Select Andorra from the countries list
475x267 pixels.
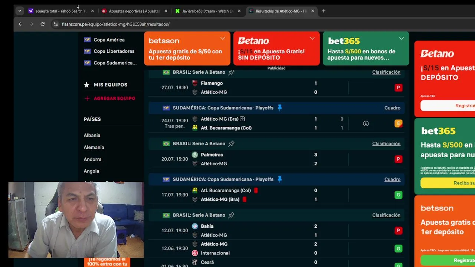pyautogui.click(x=92, y=159)
